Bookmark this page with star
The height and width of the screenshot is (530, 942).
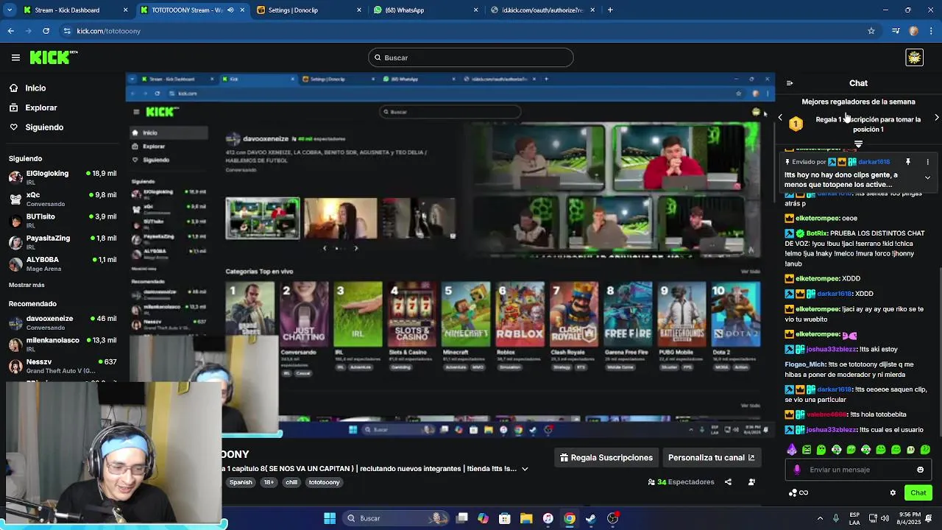871,31
